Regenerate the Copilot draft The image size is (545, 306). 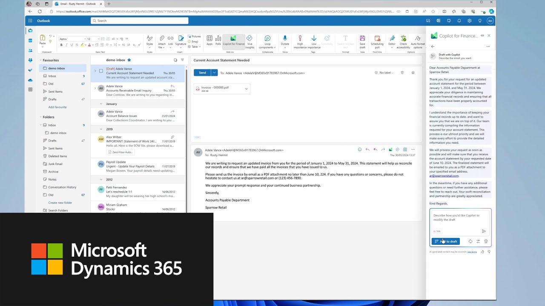[470, 241]
